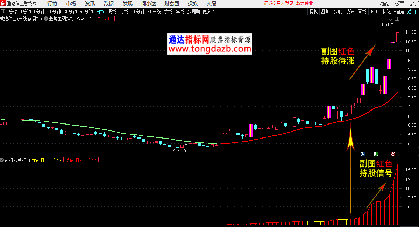Open the 财富圈 menu
This screenshot has width=419, height=227.
pos(172,3)
